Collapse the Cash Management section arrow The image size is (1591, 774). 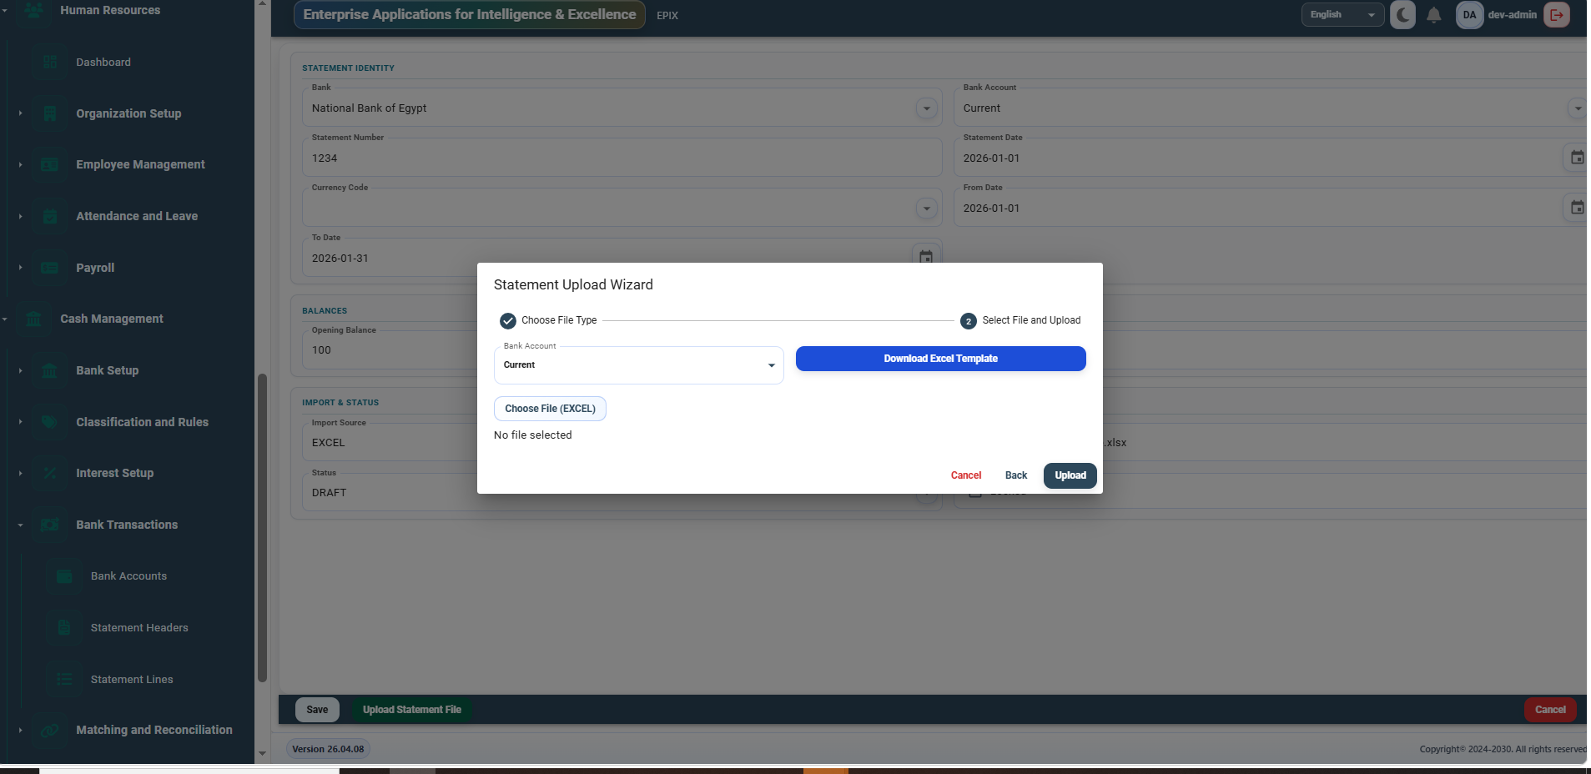click(5, 319)
